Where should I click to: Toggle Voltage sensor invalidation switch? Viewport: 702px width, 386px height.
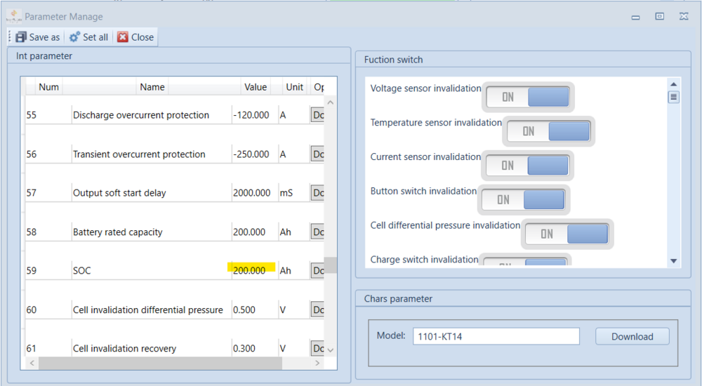[x=528, y=98]
